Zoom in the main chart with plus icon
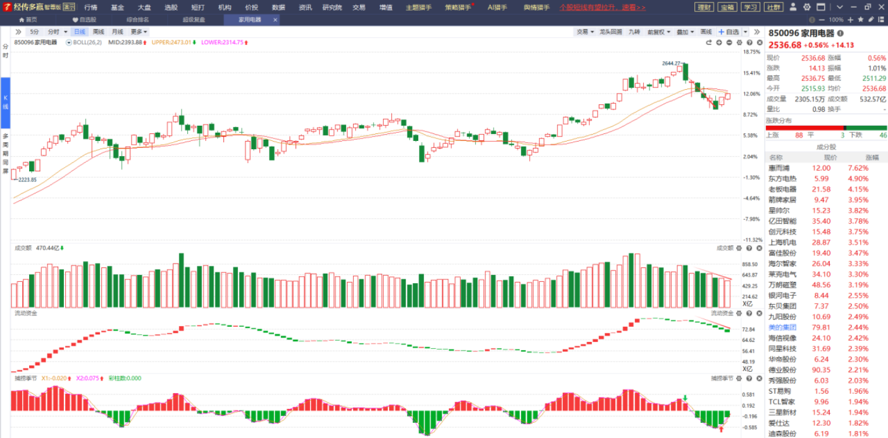Image resolution: width=888 pixels, height=438 pixels. pos(718,42)
